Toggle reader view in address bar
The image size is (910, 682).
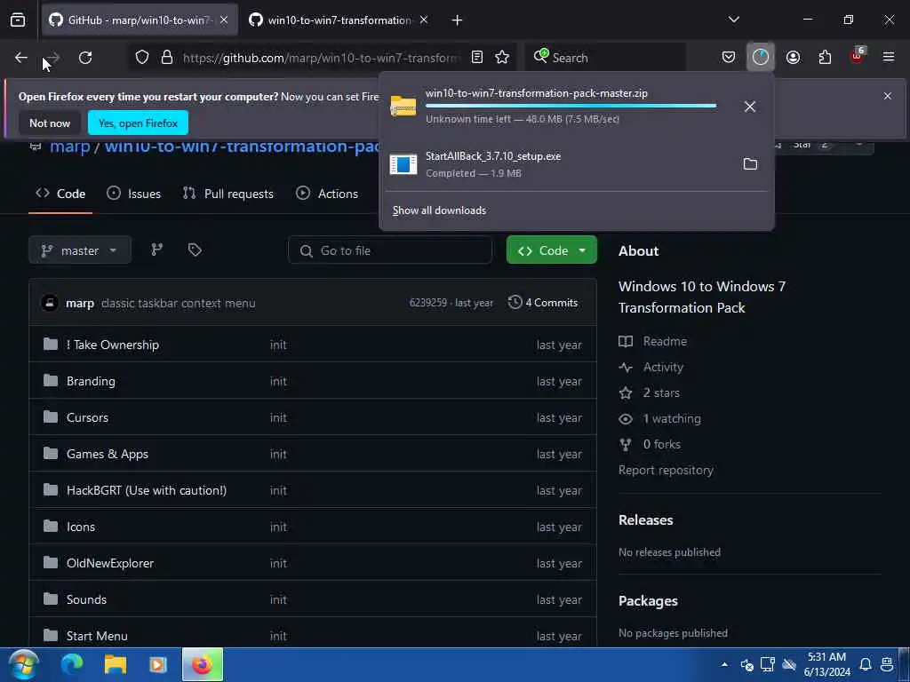(x=477, y=58)
